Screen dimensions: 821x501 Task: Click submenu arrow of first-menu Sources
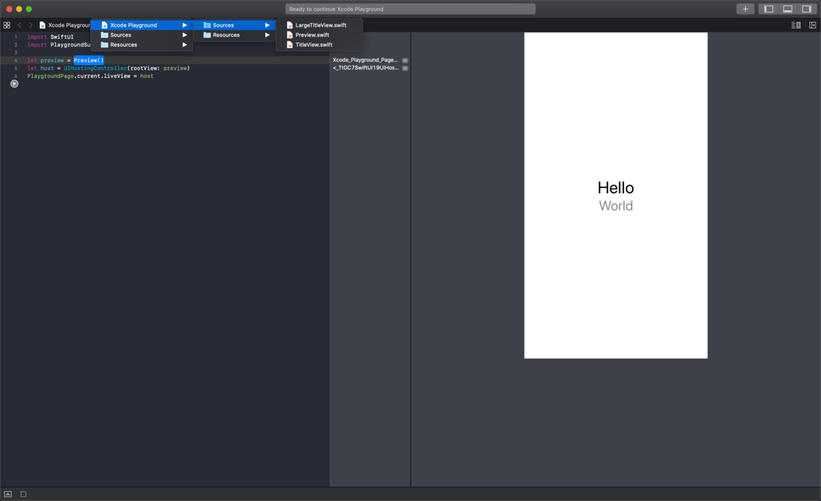185,35
